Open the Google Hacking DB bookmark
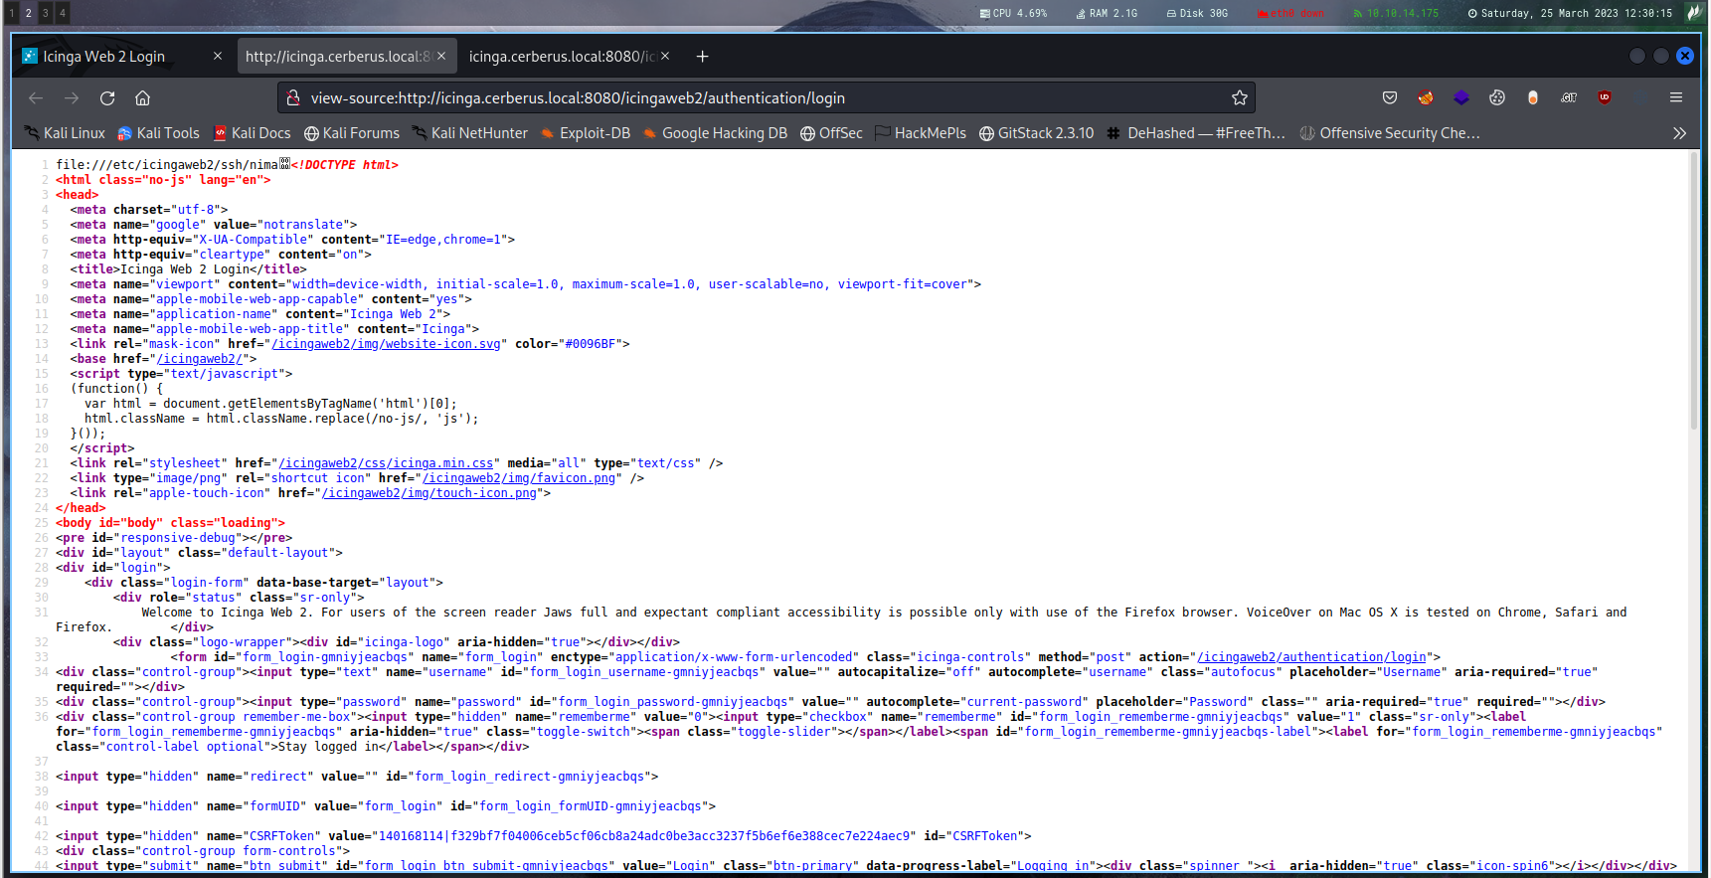 (715, 133)
